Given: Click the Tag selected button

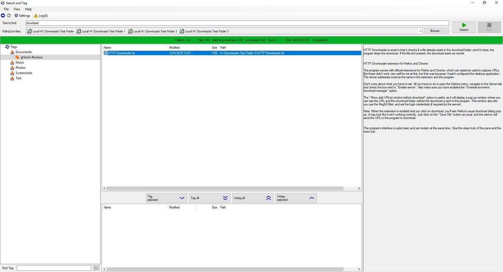Looking at the screenshot, I should point(166,198).
